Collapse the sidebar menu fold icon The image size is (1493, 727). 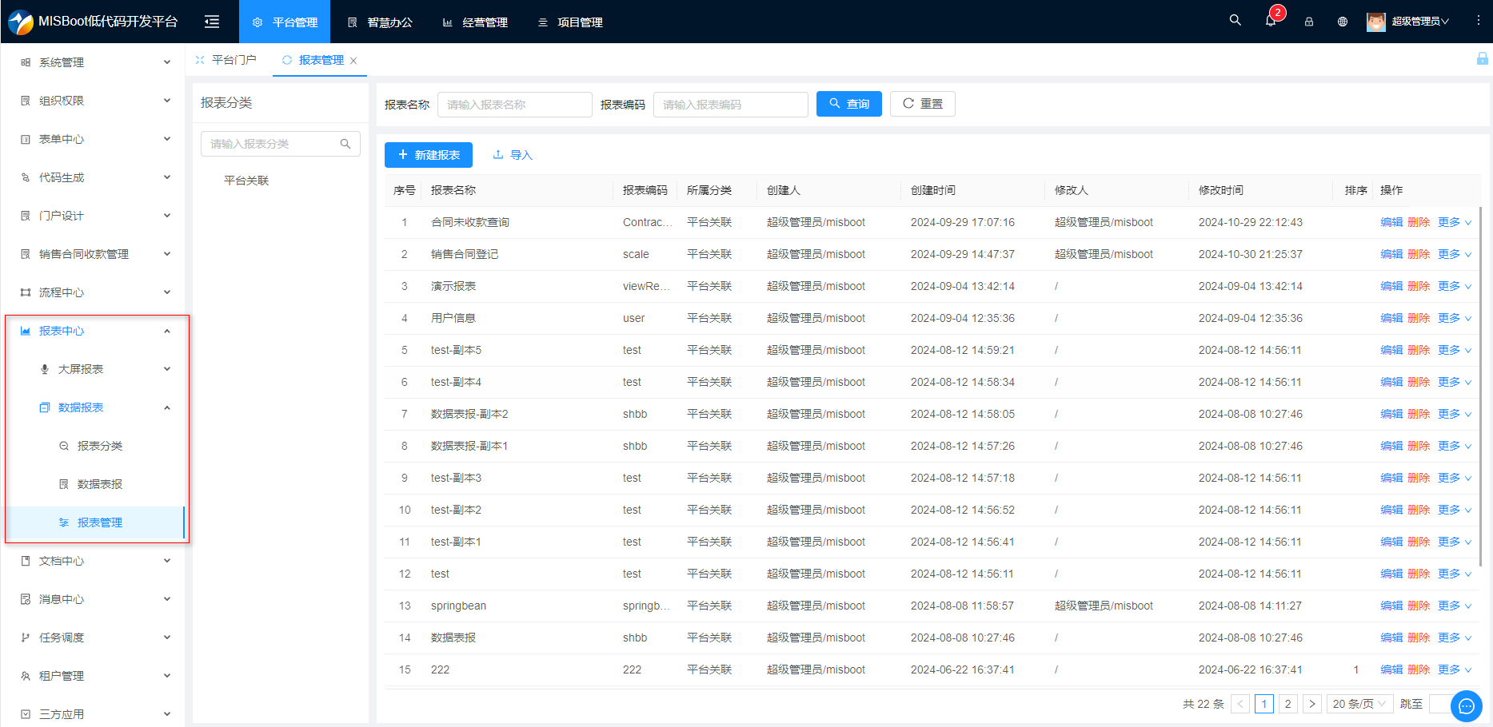coord(212,22)
